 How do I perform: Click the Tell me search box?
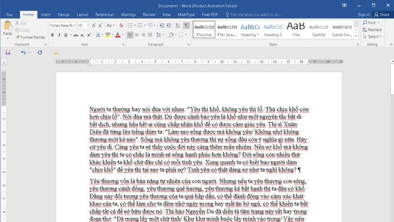253,15
